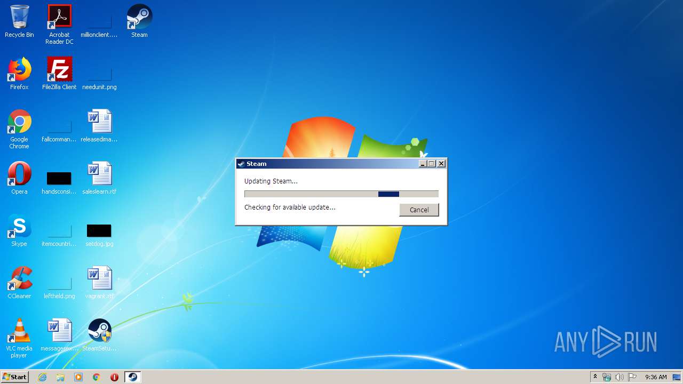Image resolution: width=683 pixels, height=384 pixels.
Task: Open Windows Explorer folder in taskbar
Action: point(60,377)
